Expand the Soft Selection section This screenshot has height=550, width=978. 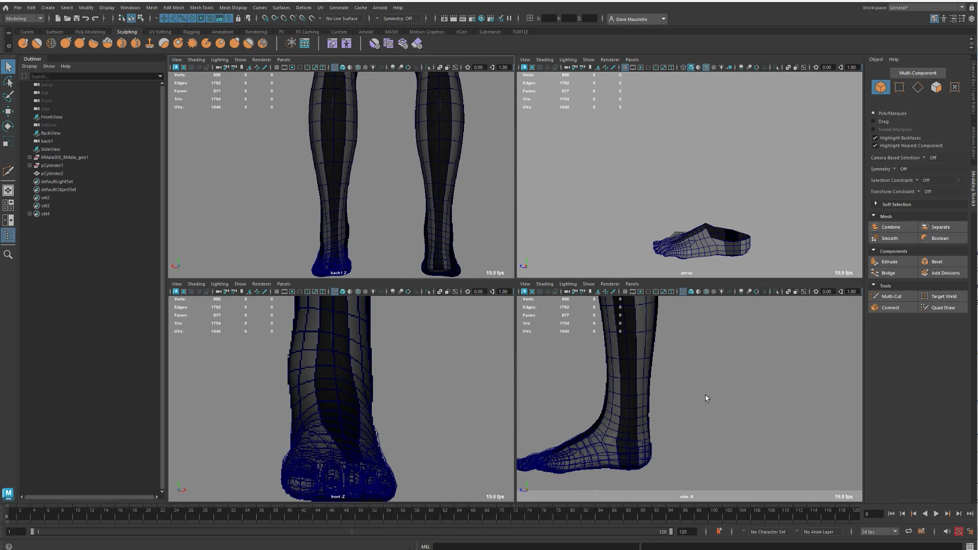pyautogui.click(x=876, y=204)
